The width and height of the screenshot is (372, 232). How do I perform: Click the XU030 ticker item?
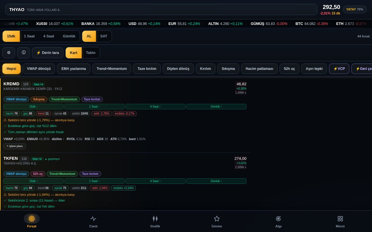click(x=55, y=24)
